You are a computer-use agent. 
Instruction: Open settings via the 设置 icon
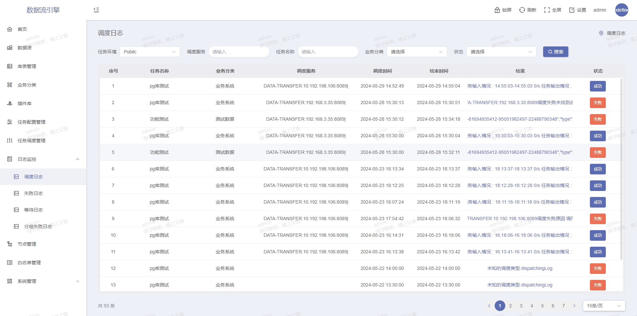click(x=572, y=10)
